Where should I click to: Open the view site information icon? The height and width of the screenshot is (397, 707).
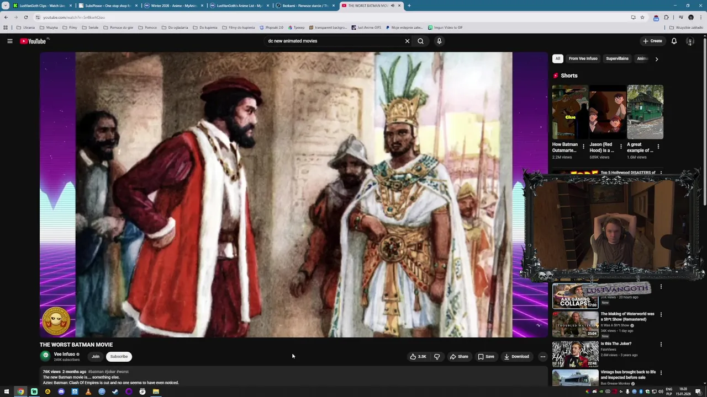pyautogui.click(x=38, y=17)
